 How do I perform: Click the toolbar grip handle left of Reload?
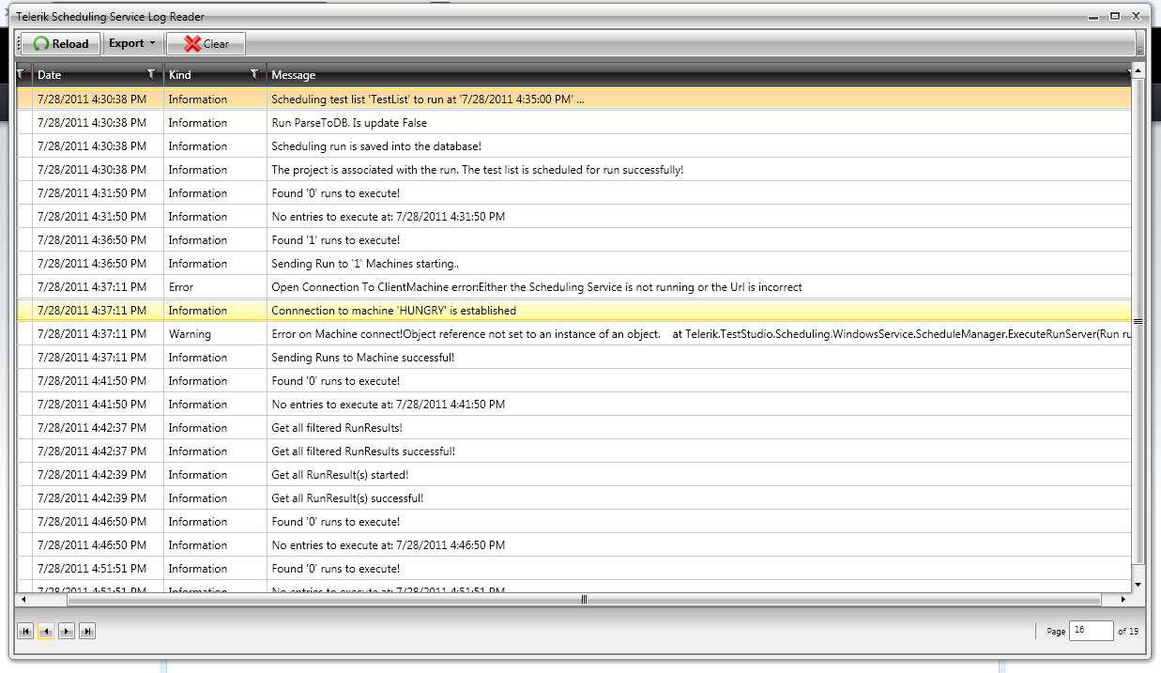tap(19, 43)
